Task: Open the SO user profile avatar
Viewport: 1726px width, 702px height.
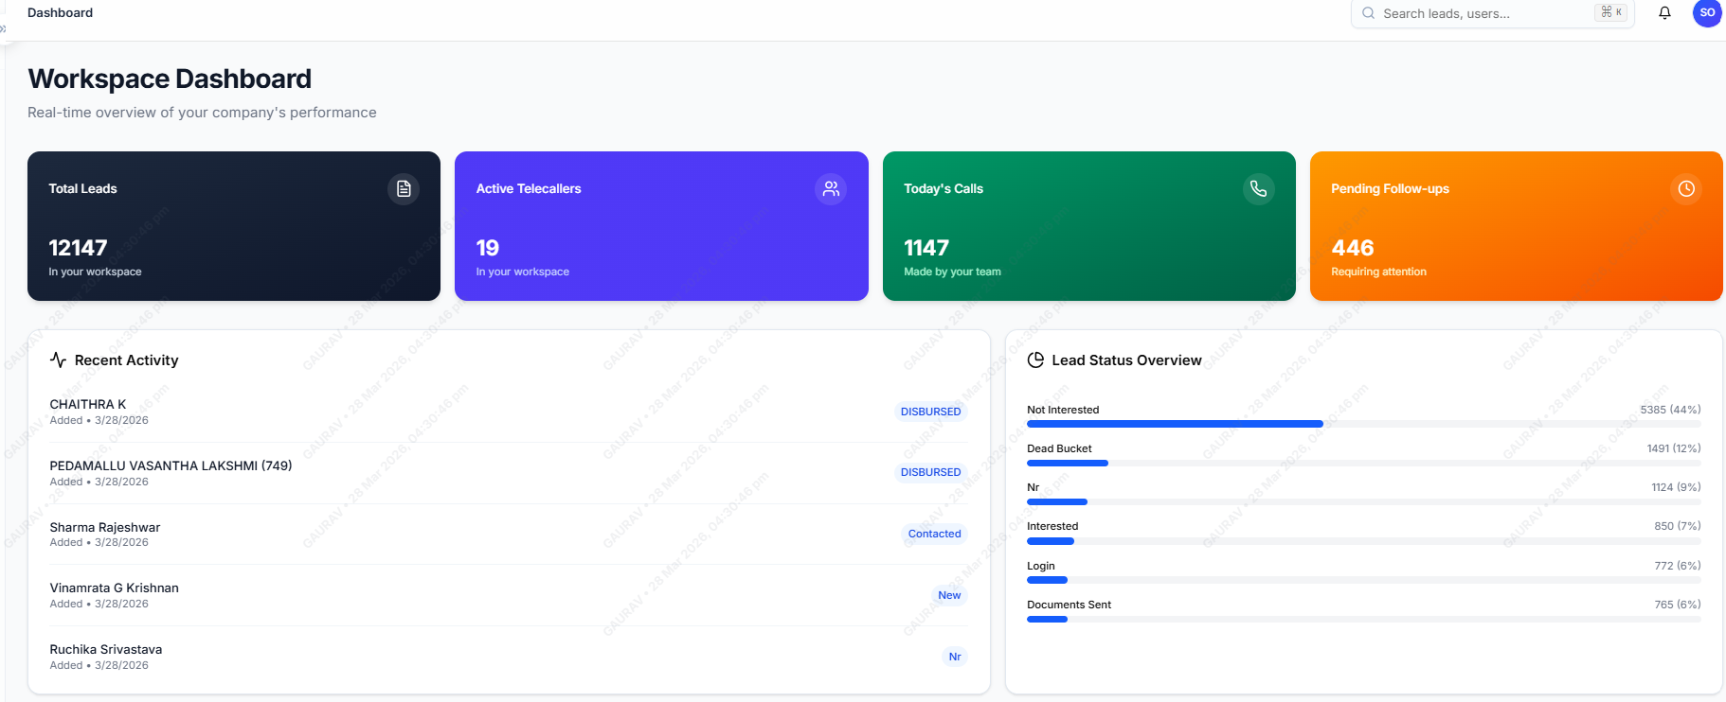Action: [x=1706, y=13]
